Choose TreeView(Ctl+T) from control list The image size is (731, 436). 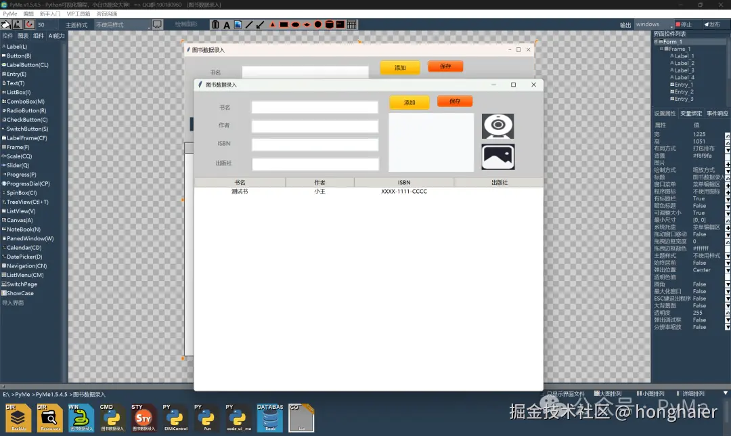click(26, 202)
